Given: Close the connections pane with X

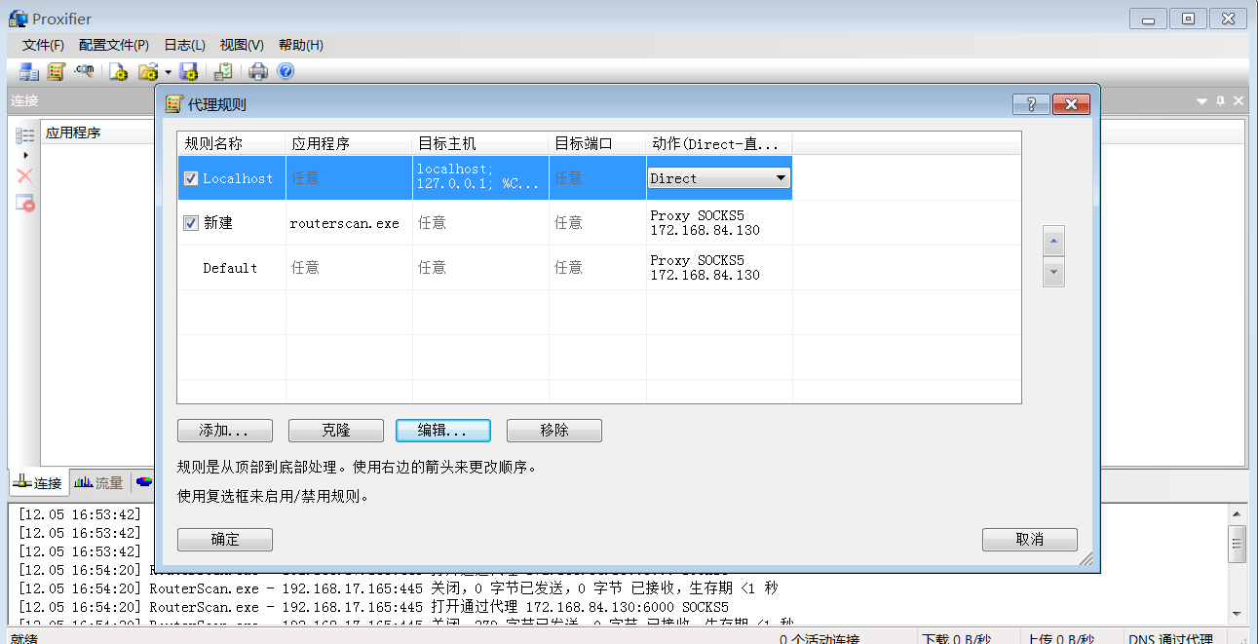Looking at the screenshot, I should click(1239, 100).
